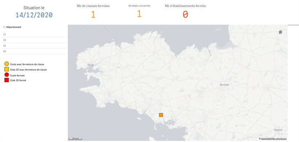Select the yellow circle legend symbol

click(x=7, y=64)
